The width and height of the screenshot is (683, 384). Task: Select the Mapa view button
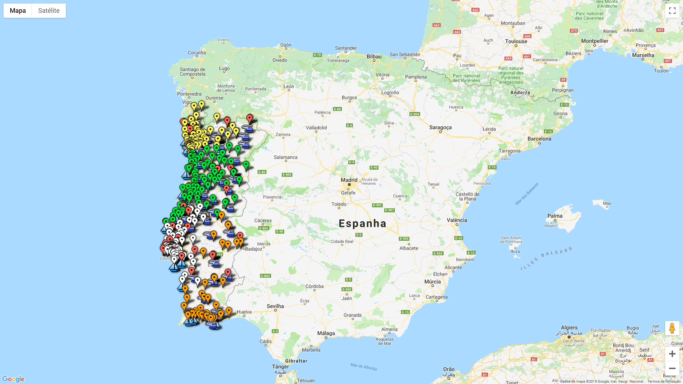18,11
